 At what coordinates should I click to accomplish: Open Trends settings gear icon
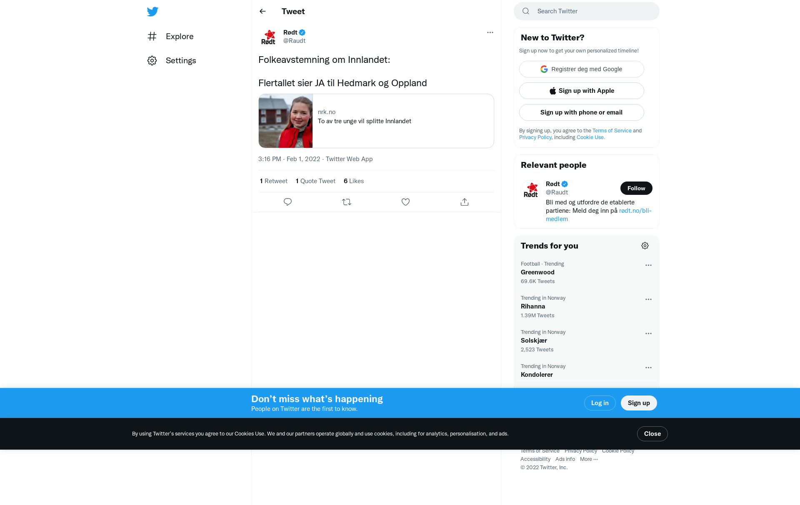645,246
